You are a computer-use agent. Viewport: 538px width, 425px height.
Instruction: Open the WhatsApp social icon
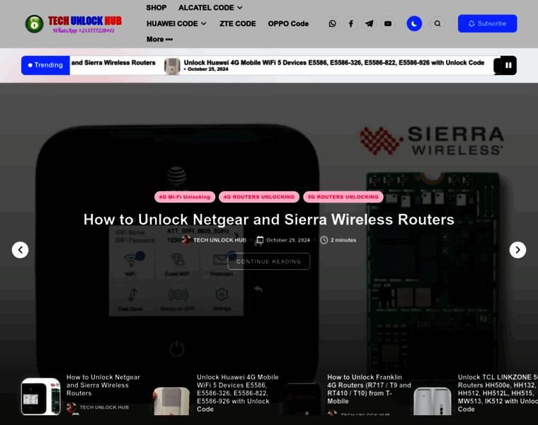tap(332, 23)
